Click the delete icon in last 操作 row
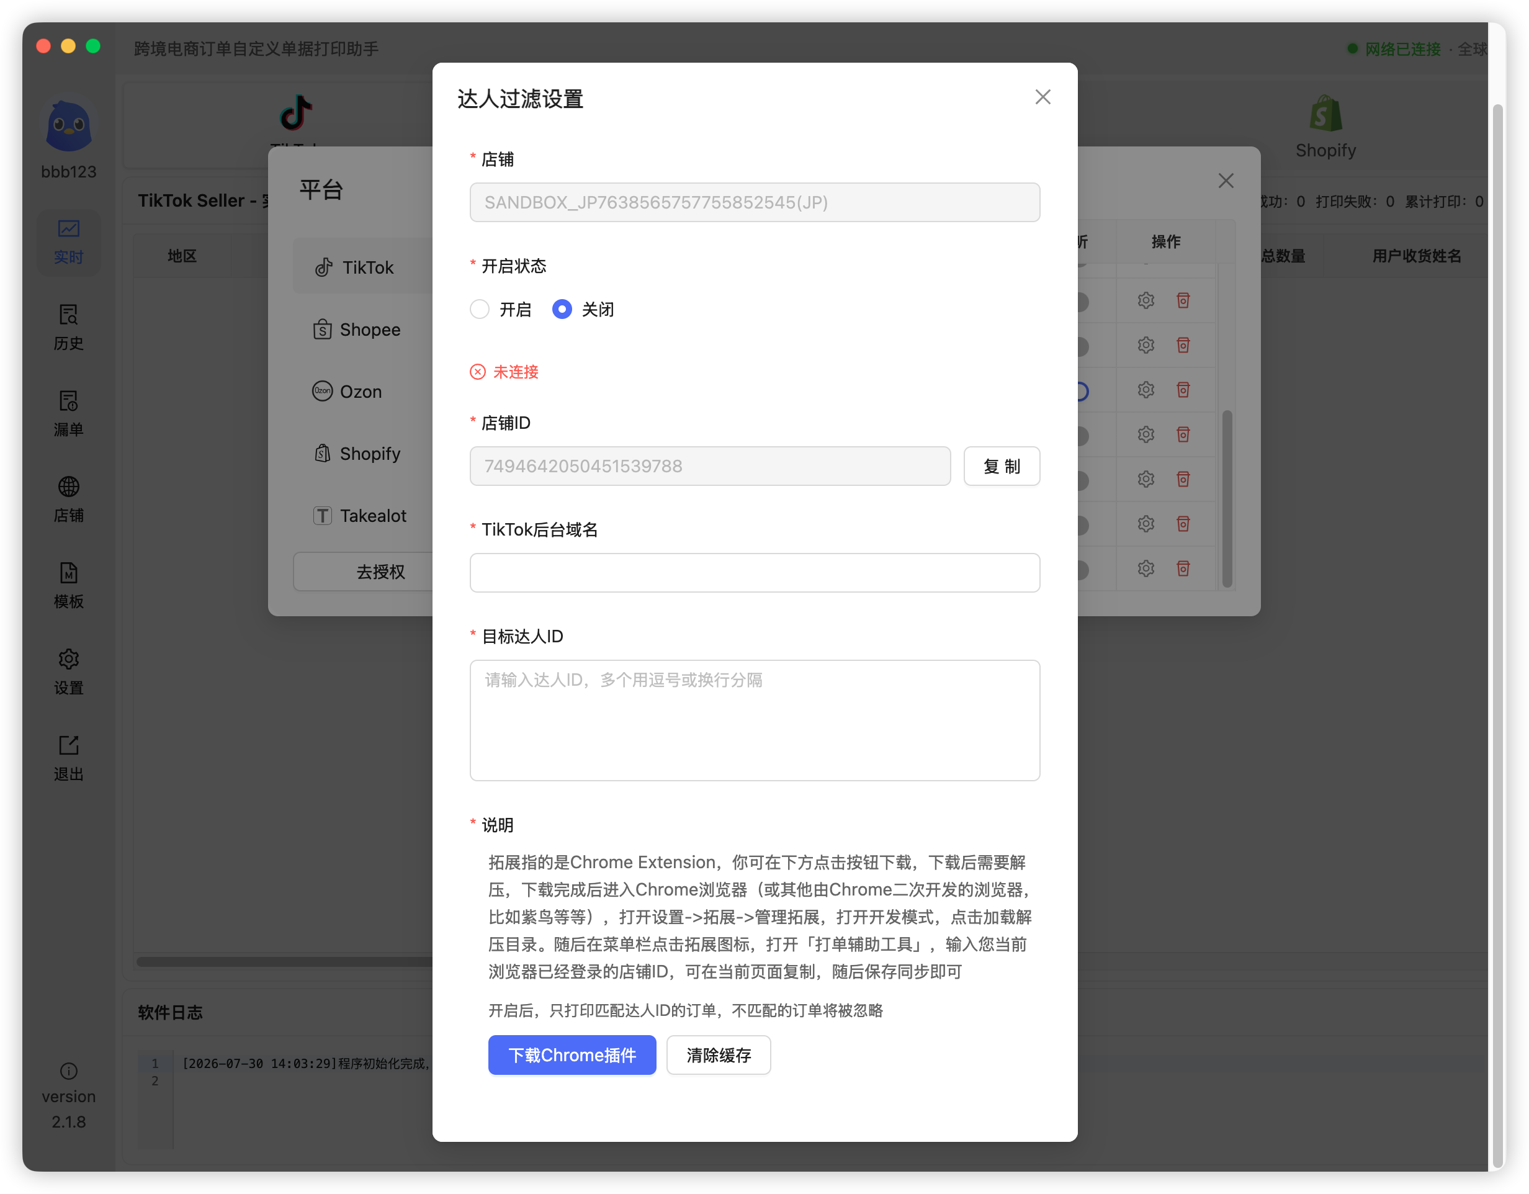Image resolution: width=1529 pixels, height=1194 pixels. pyautogui.click(x=1183, y=568)
